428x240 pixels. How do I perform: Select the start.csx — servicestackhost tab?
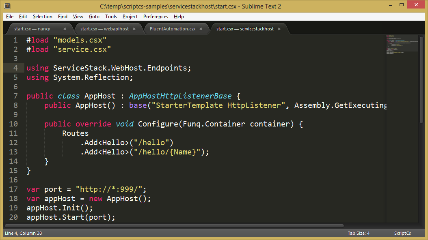[x=245, y=29]
